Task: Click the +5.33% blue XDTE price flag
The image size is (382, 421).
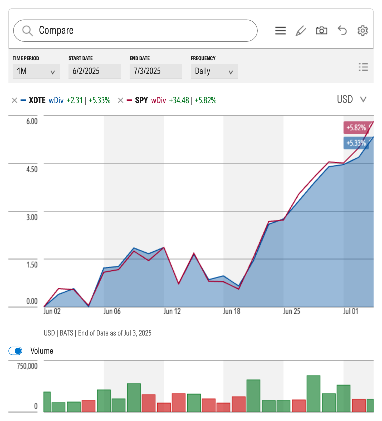Action: click(356, 143)
